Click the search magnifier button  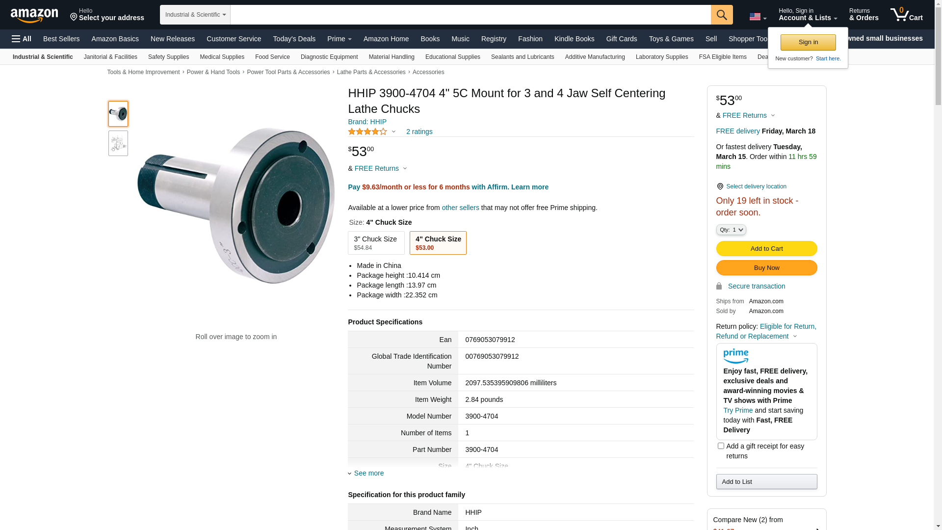pyautogui.click(x=722, y=15)
